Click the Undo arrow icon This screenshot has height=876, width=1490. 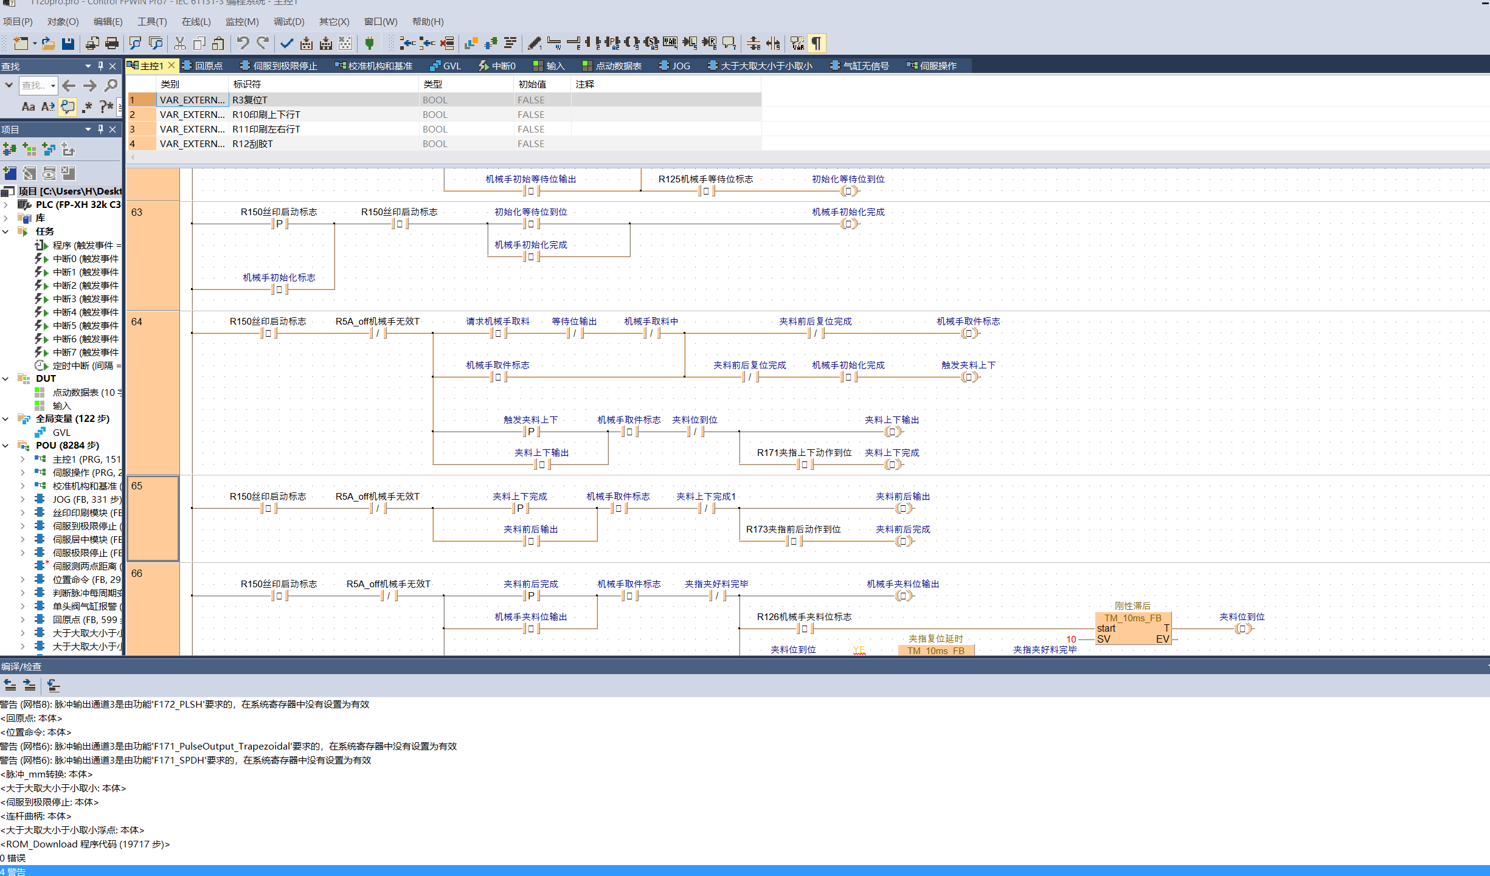pyautogui.click(x=243, y=43)
